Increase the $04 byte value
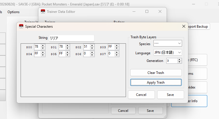 click(43, 52)
